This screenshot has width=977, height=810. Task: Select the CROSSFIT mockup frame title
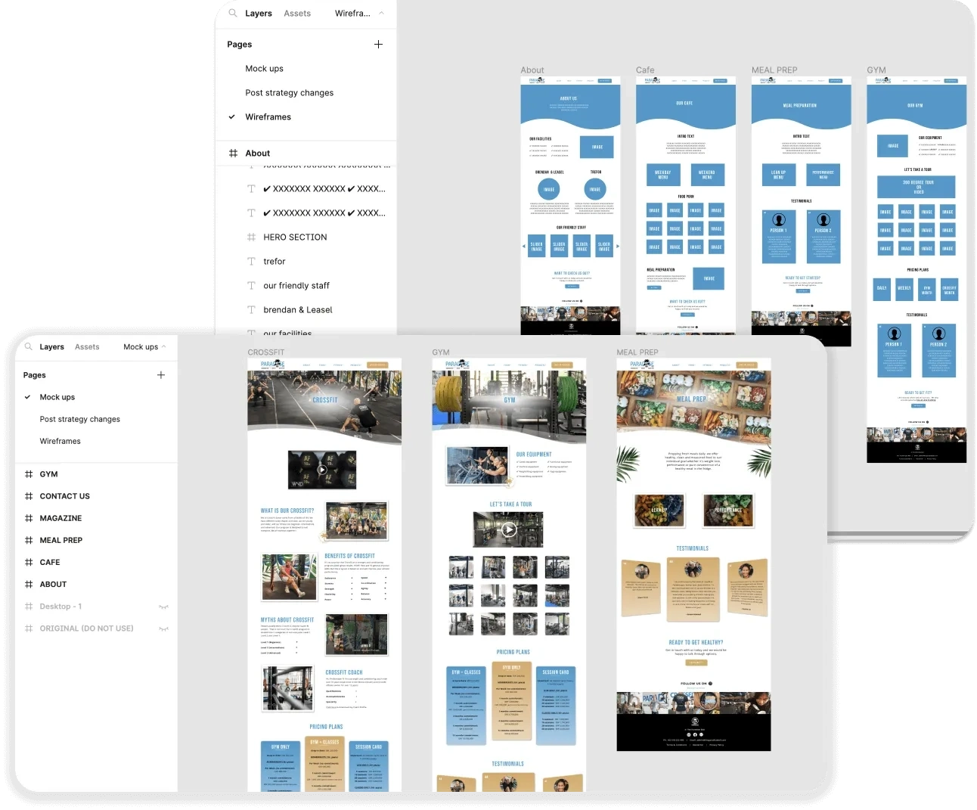[266, 352]
